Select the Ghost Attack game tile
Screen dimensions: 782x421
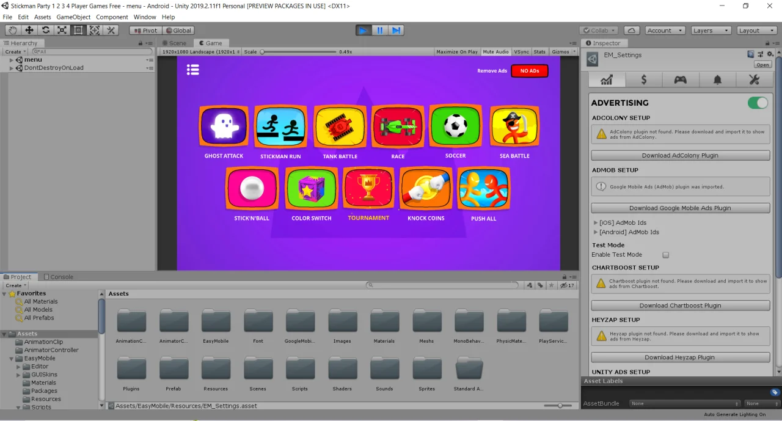point(224,126)
